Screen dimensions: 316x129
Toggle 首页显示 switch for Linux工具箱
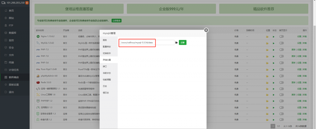(x=281, y=94)
